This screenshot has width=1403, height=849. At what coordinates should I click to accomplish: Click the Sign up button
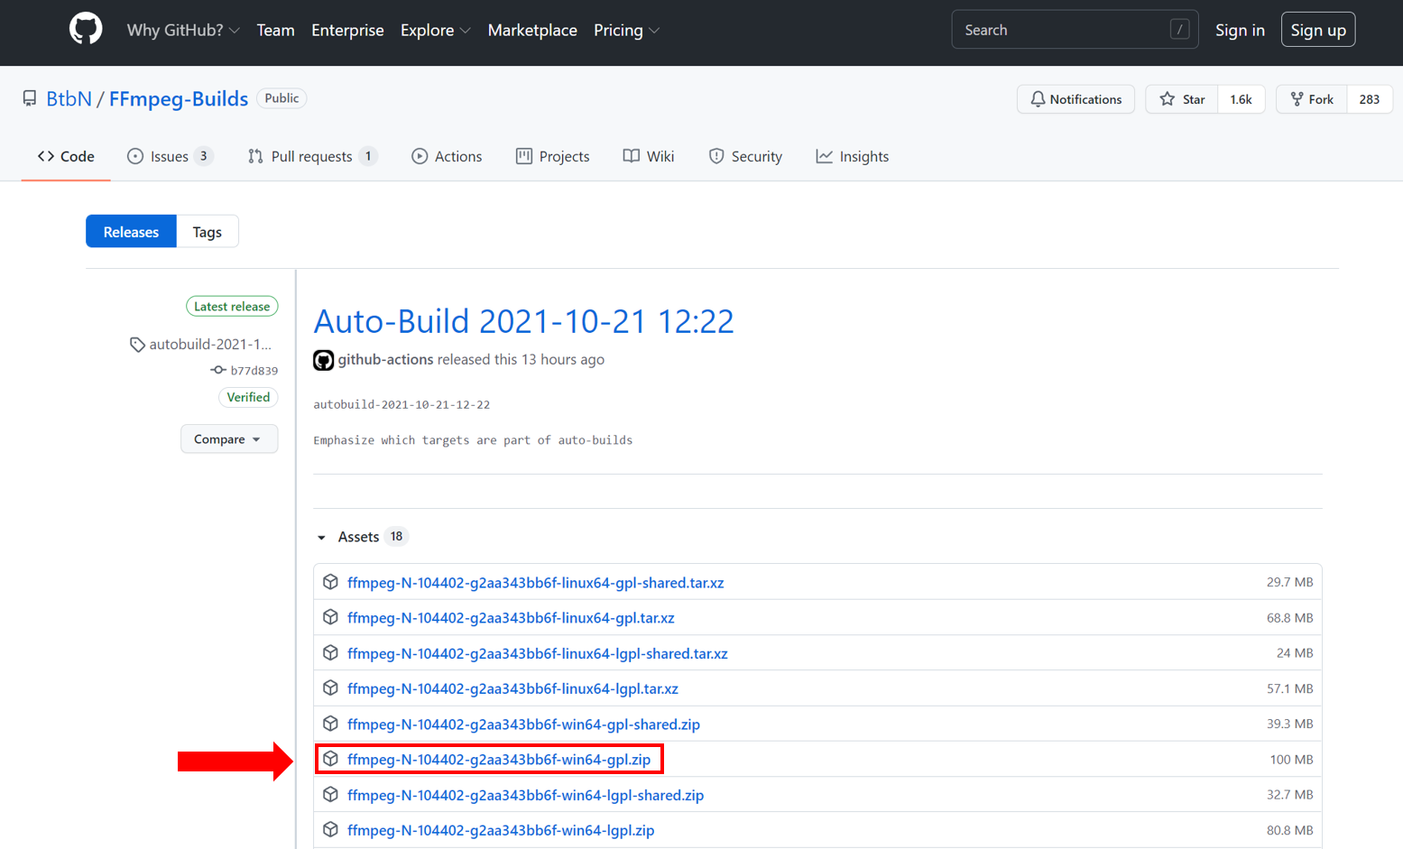coord(1317,30)
